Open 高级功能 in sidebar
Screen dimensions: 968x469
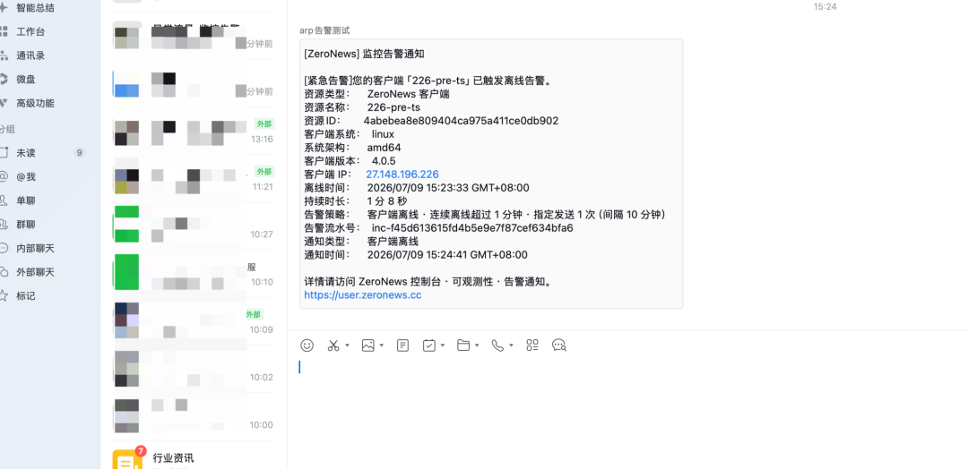click(x=35, y=104)
